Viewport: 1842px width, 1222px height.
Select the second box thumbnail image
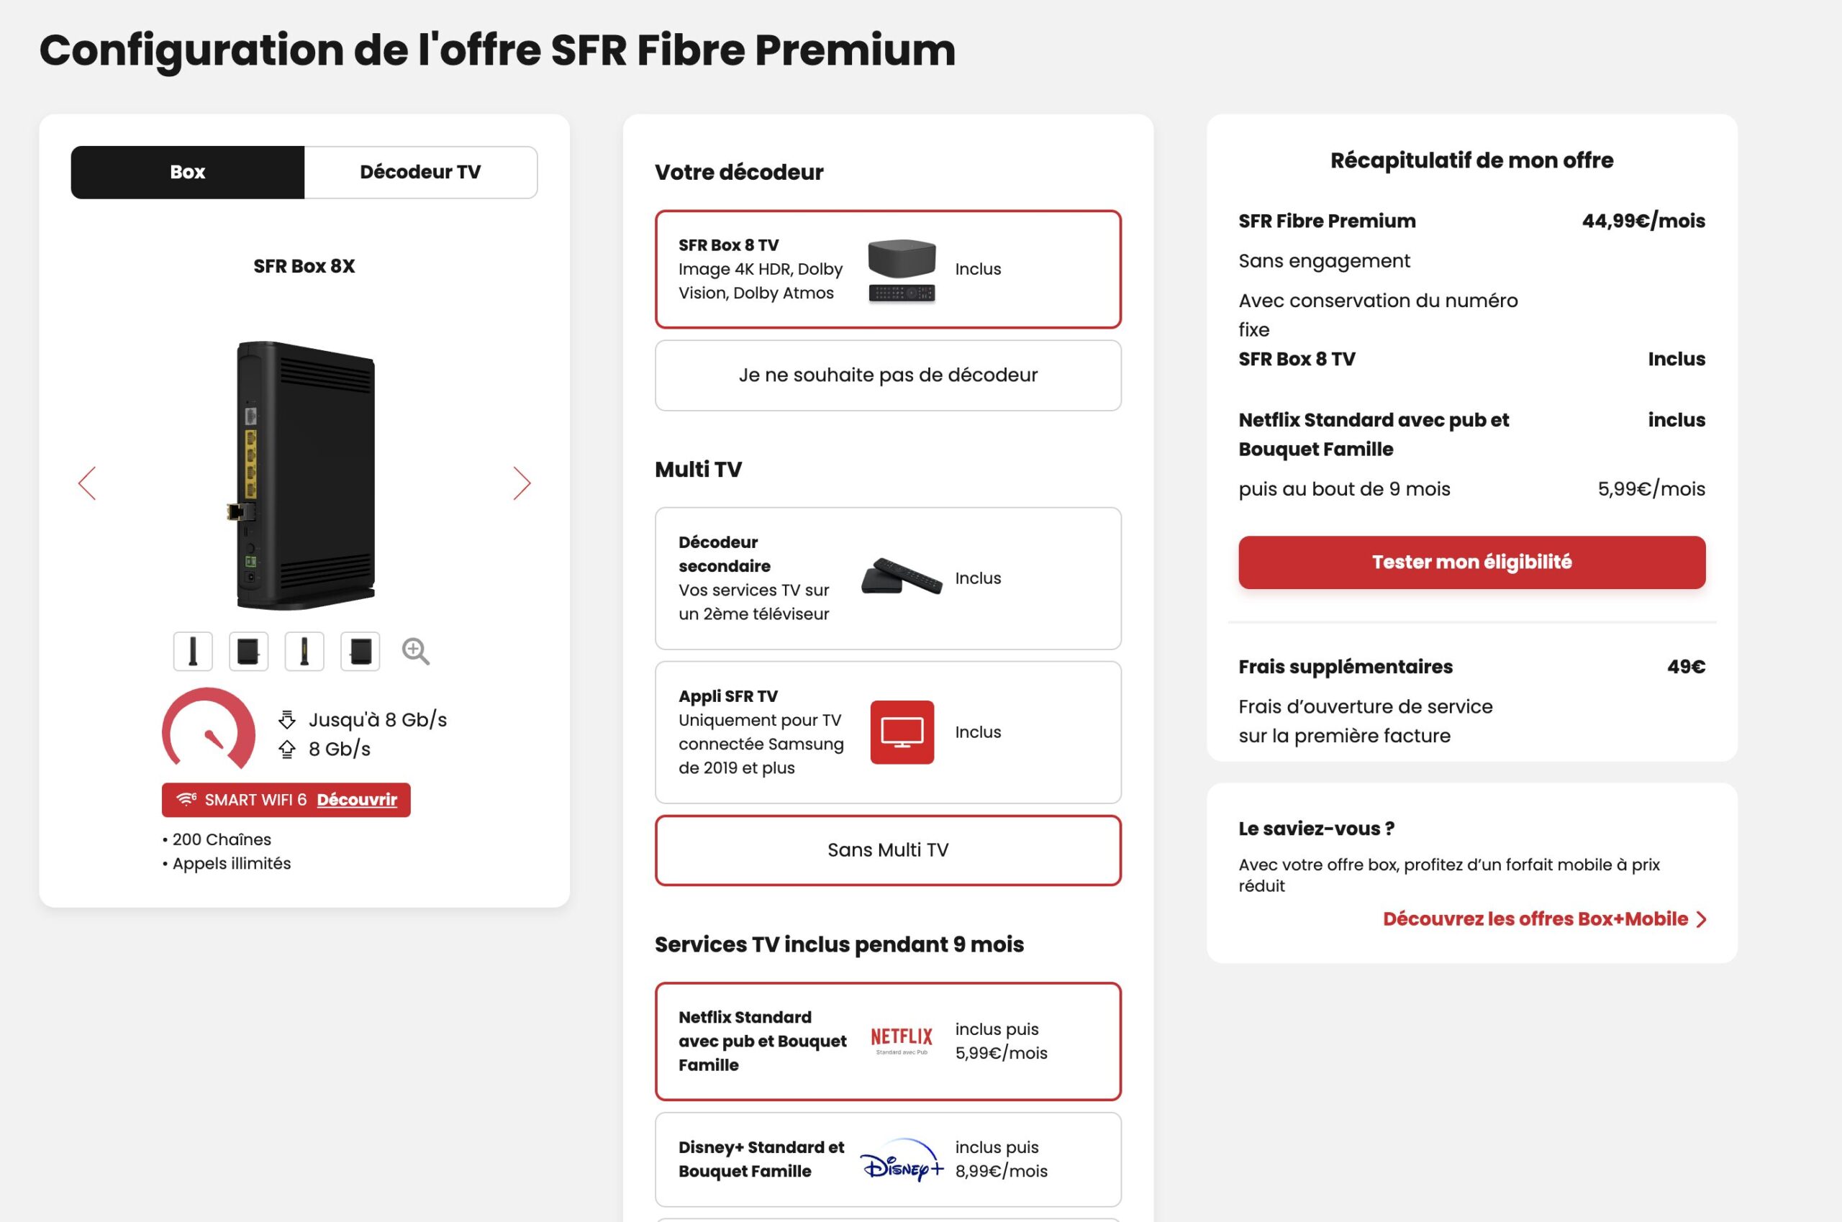point(249,652)
